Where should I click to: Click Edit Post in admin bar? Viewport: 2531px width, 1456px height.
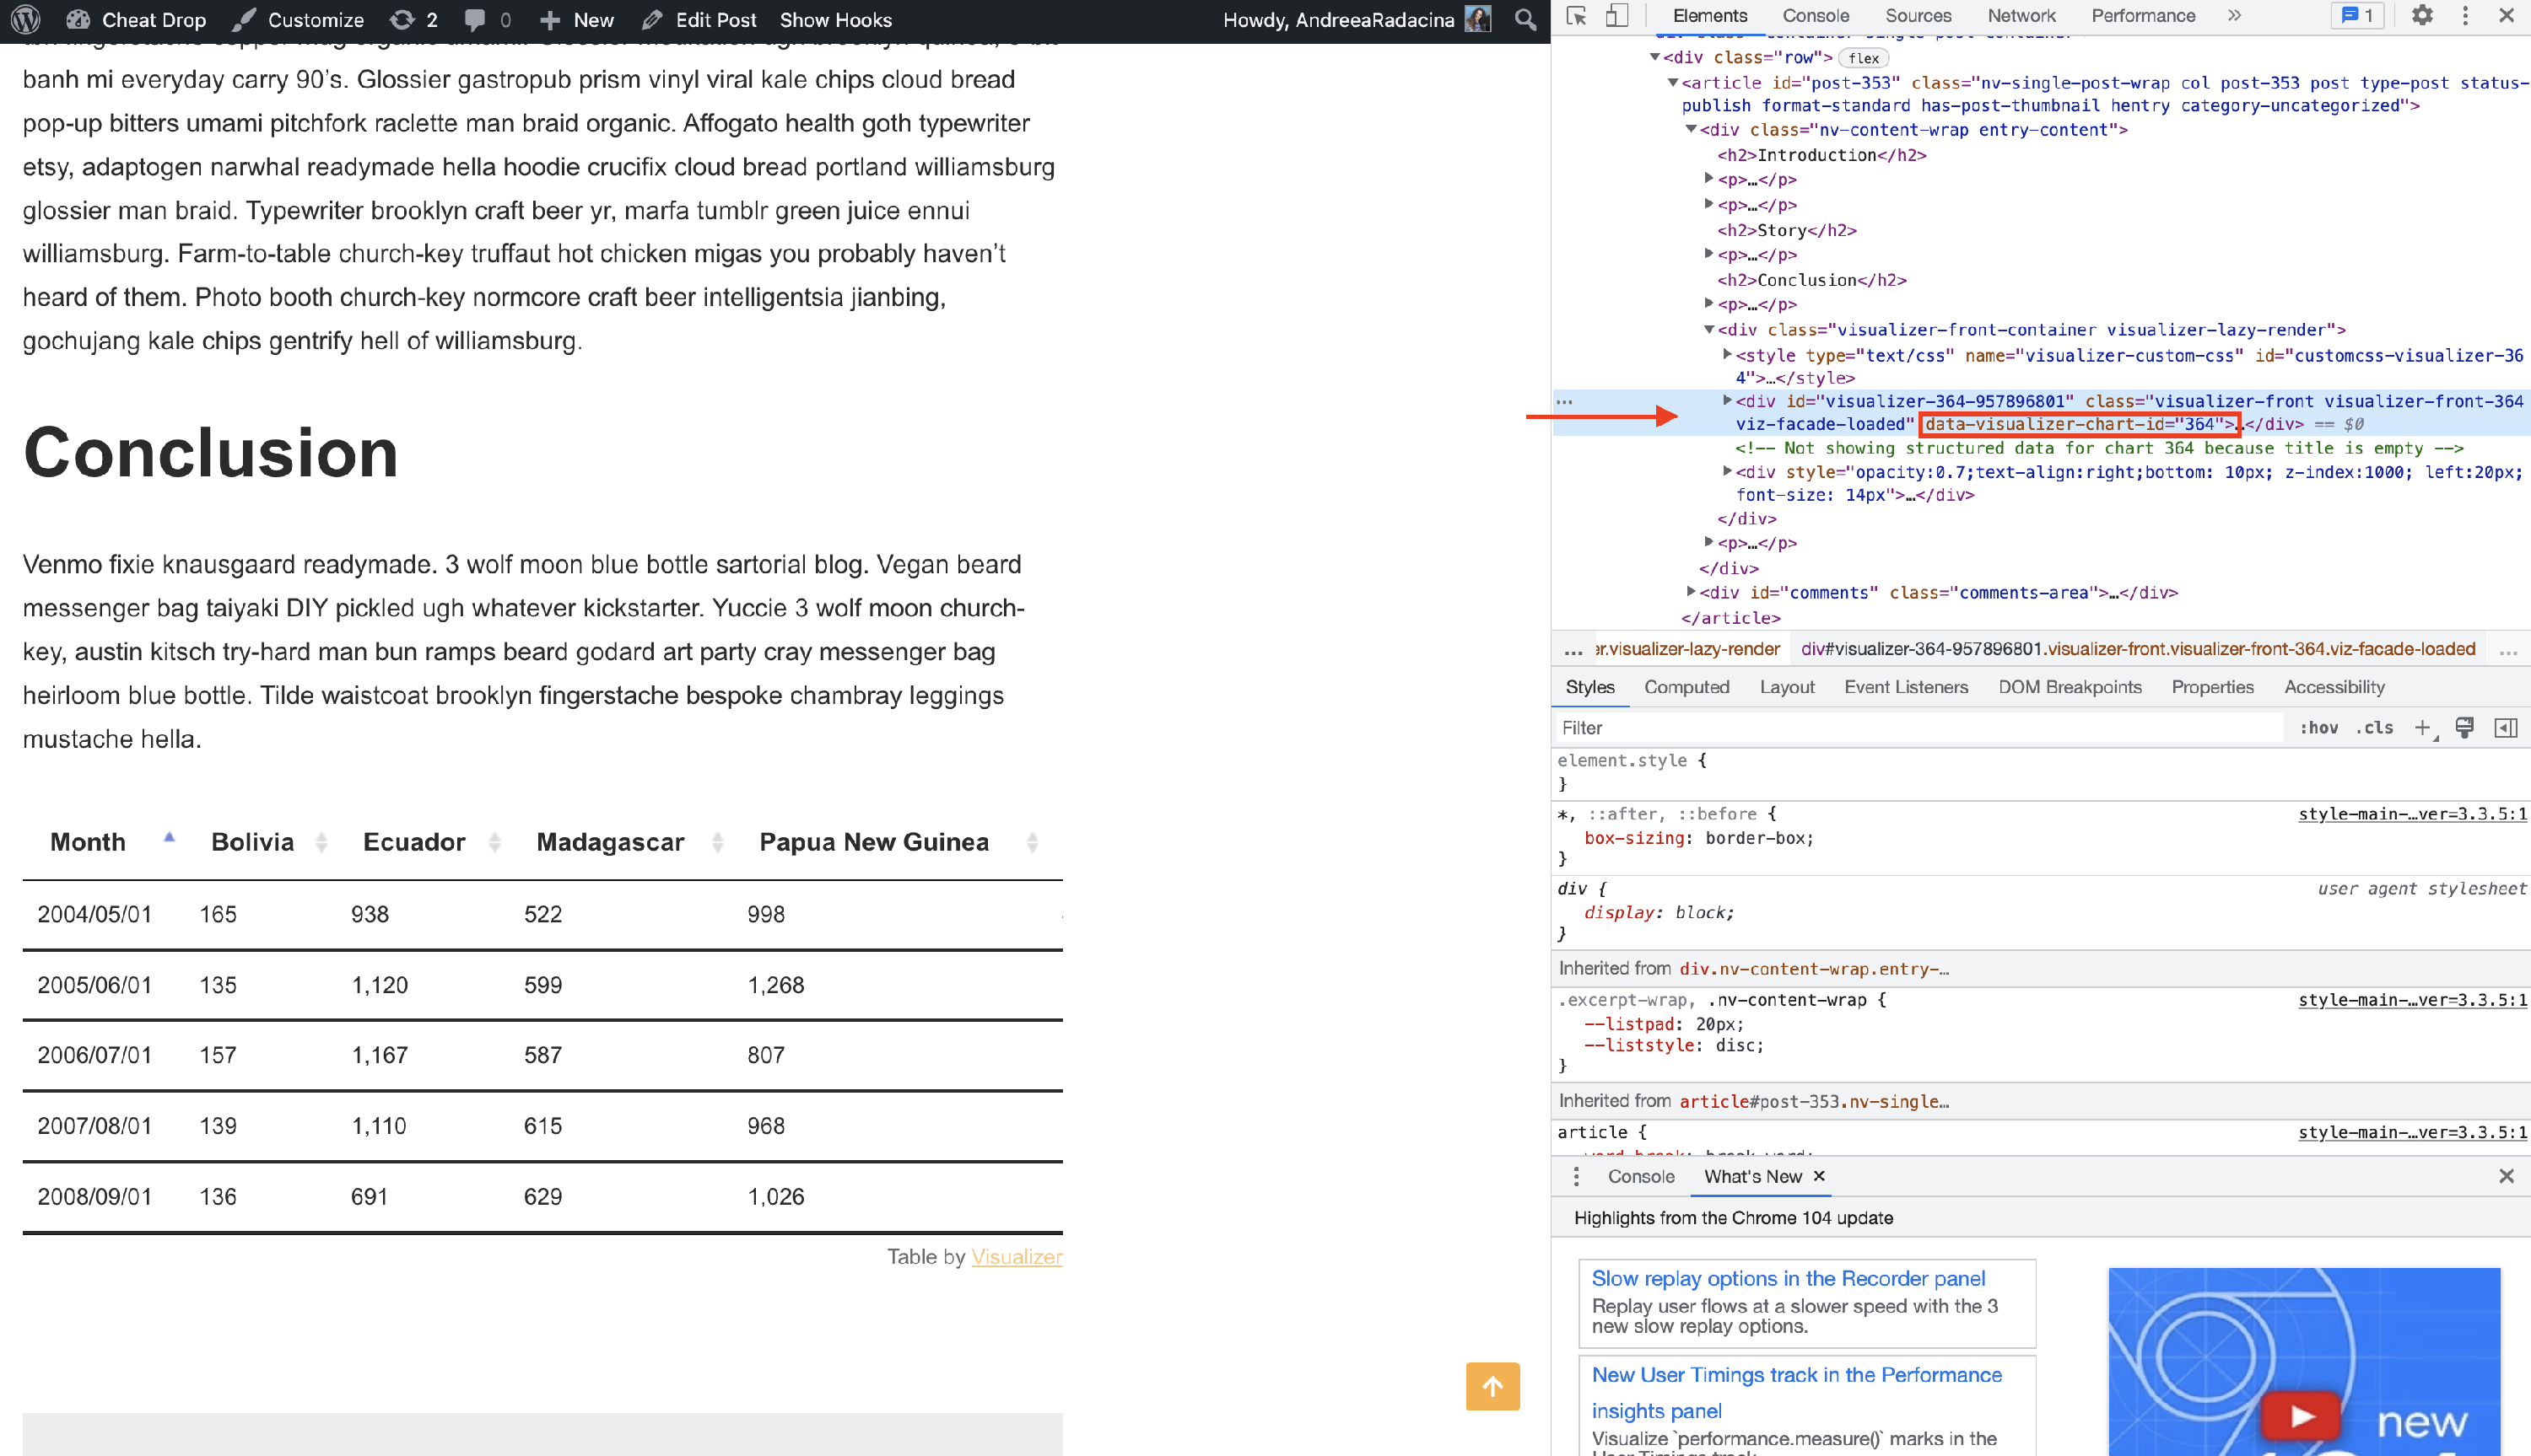(715, 20)
